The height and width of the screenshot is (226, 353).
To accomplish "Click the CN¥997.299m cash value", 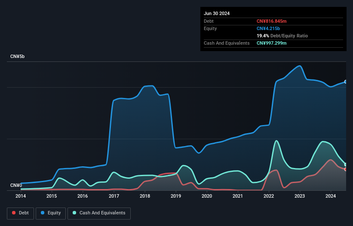I will [271, 43].
